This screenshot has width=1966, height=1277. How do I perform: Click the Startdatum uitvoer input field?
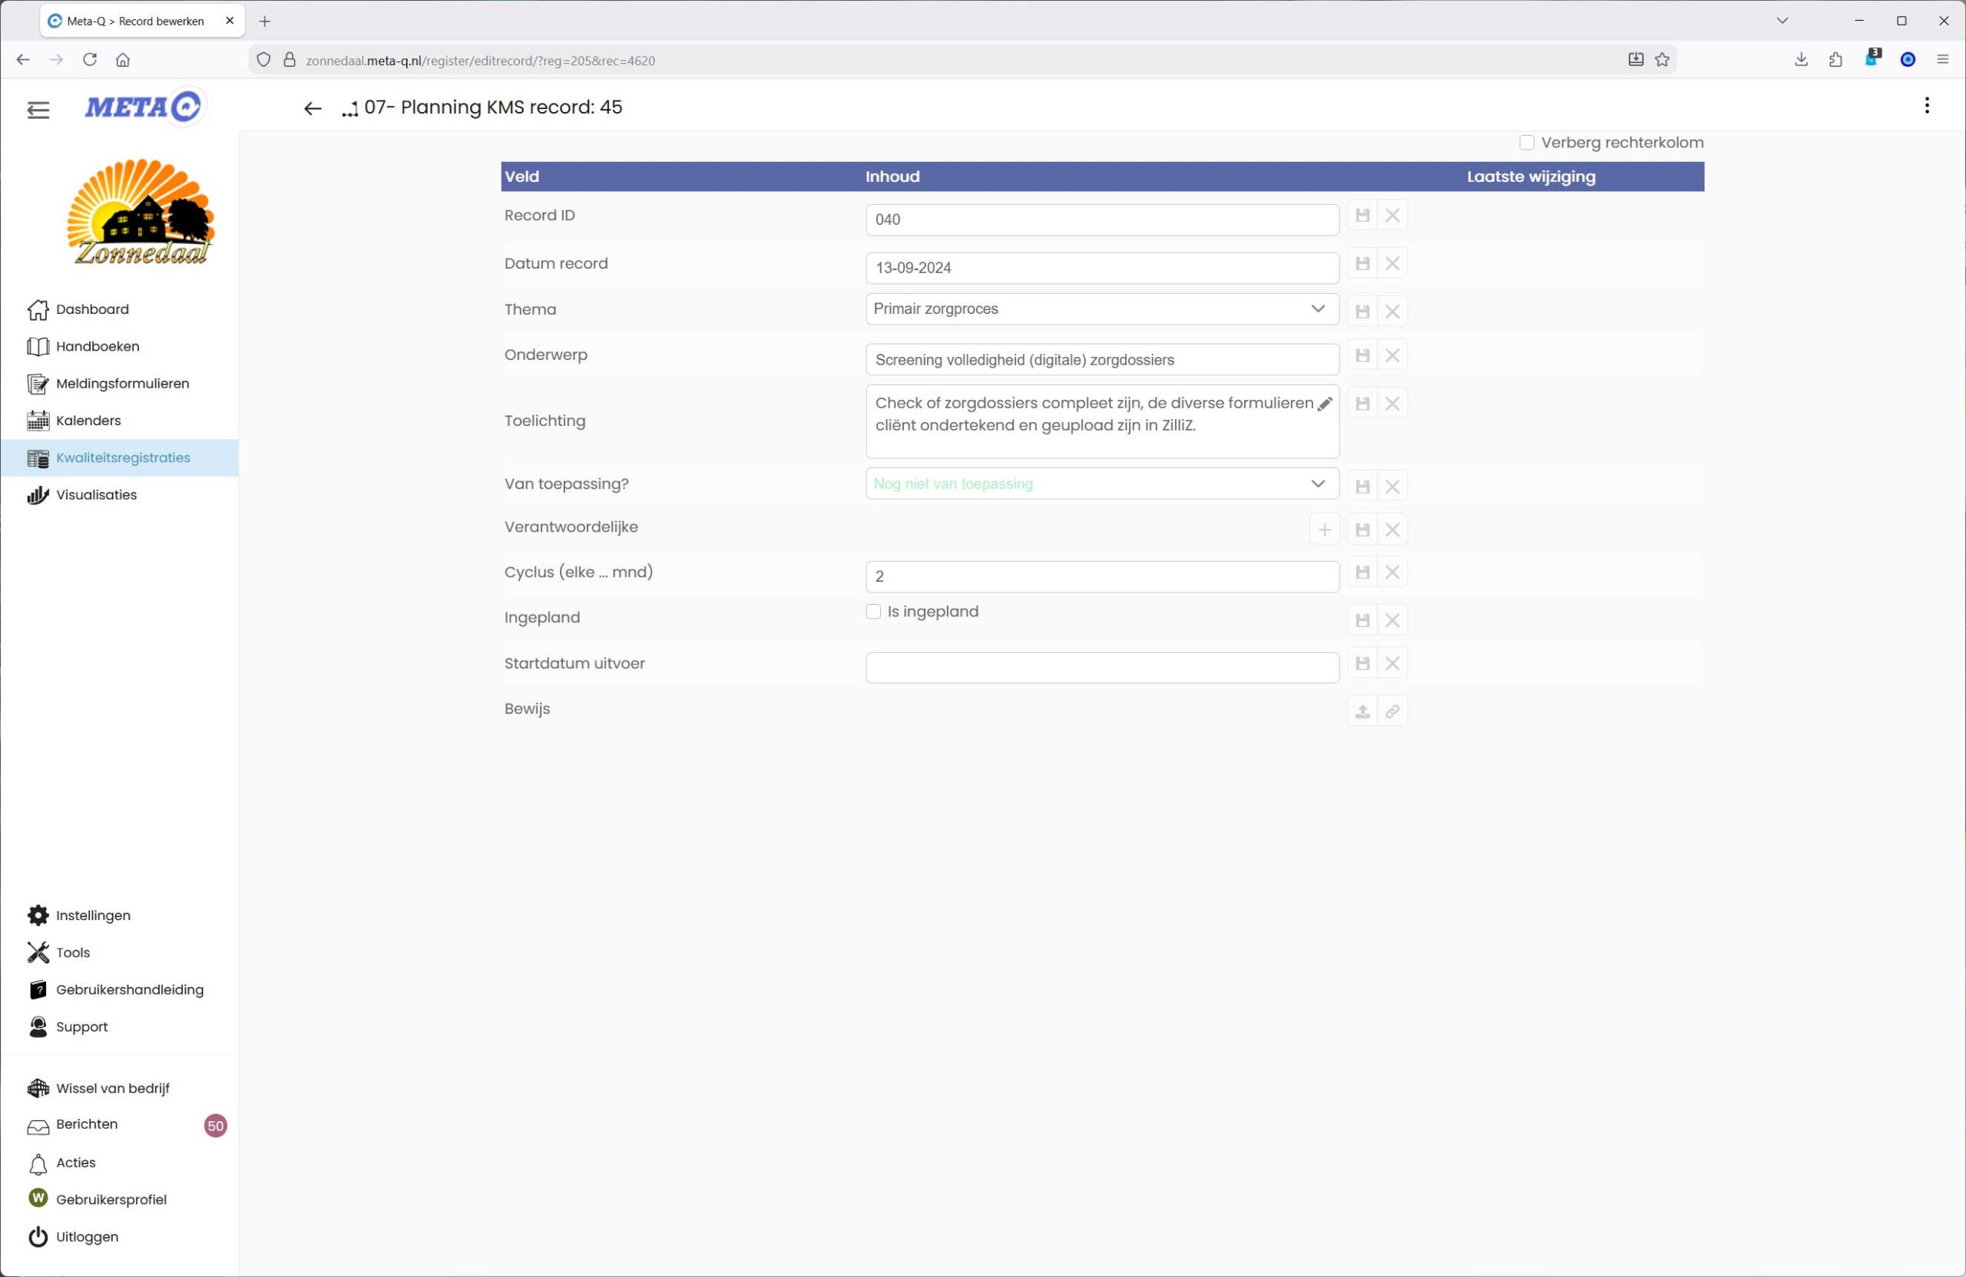coord(1101,668)
